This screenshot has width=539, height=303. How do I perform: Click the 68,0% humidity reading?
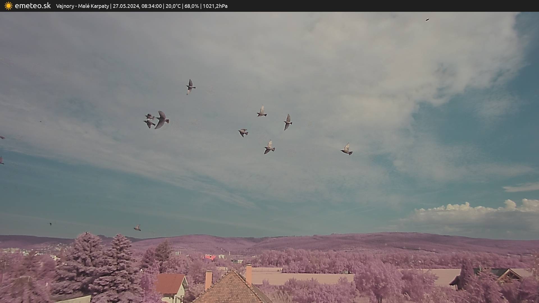coord(192,6)
